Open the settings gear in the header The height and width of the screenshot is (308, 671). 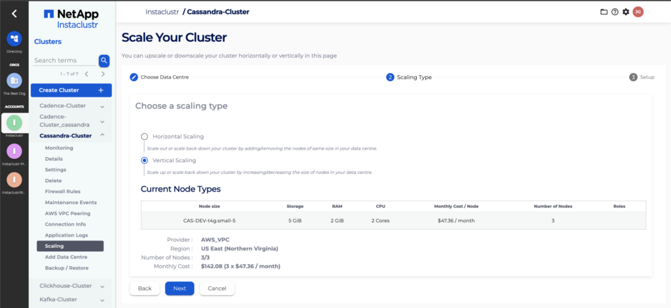tap(626, 12)
